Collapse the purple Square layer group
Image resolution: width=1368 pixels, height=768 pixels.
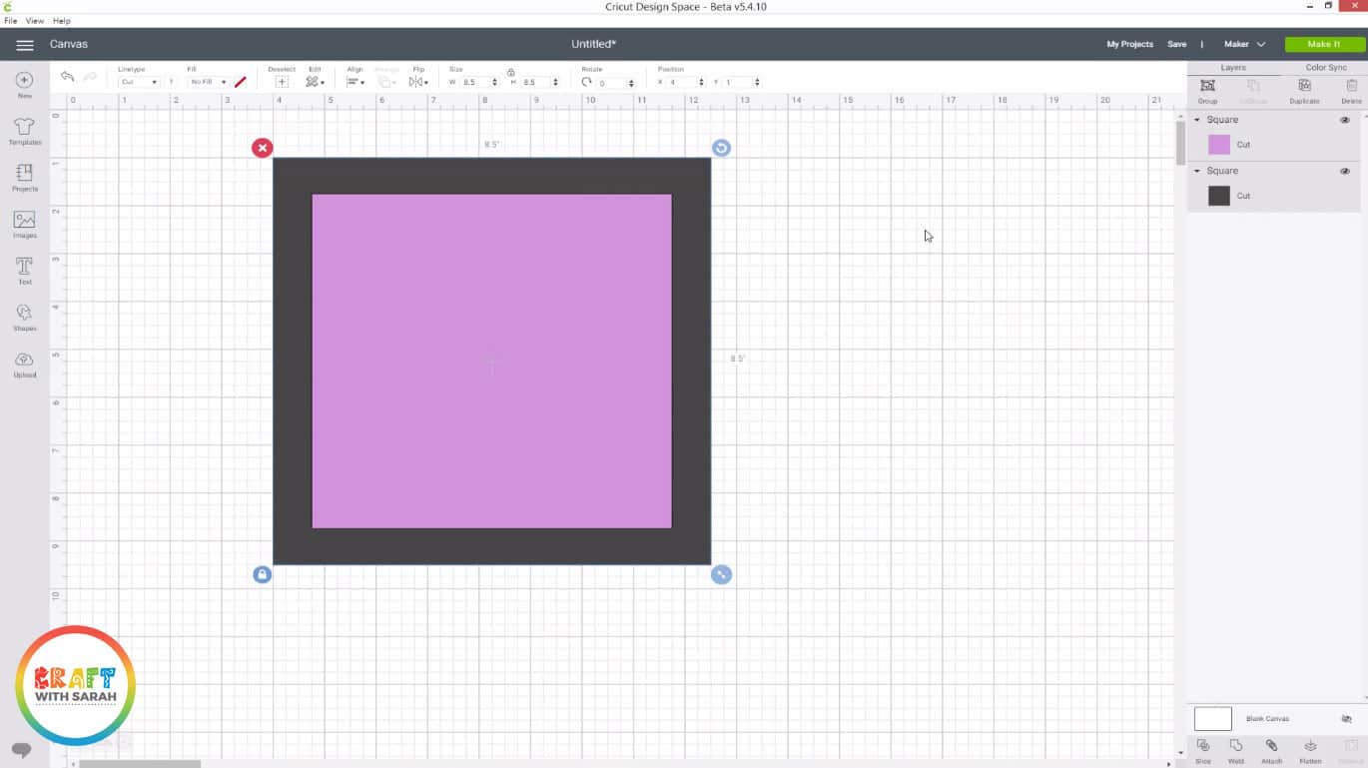(x=1197, y=120)
